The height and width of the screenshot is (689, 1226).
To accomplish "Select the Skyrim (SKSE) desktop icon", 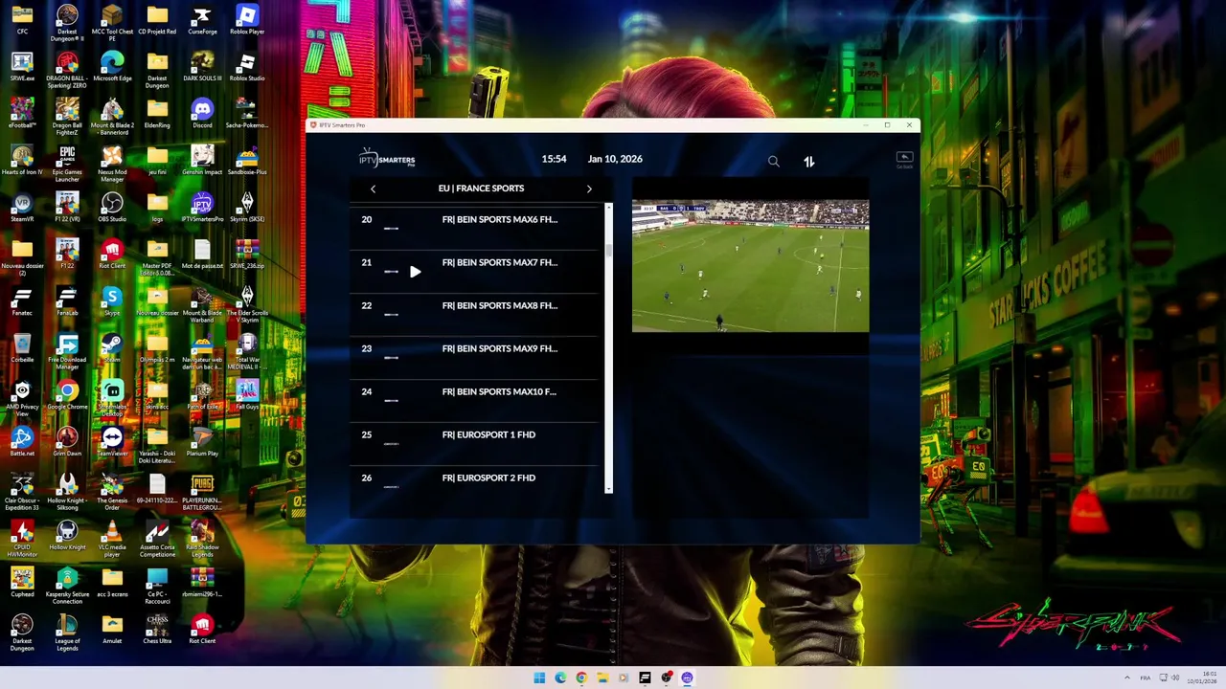I will tap(247, 208).
